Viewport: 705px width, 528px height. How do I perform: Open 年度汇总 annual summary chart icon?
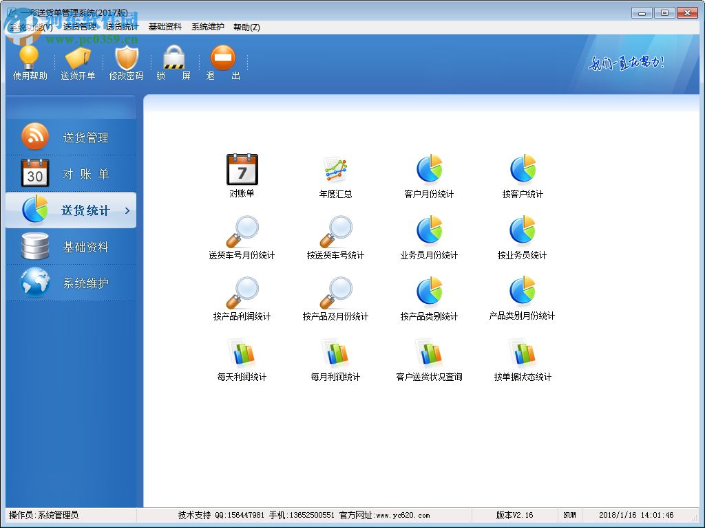click(335, 170)
